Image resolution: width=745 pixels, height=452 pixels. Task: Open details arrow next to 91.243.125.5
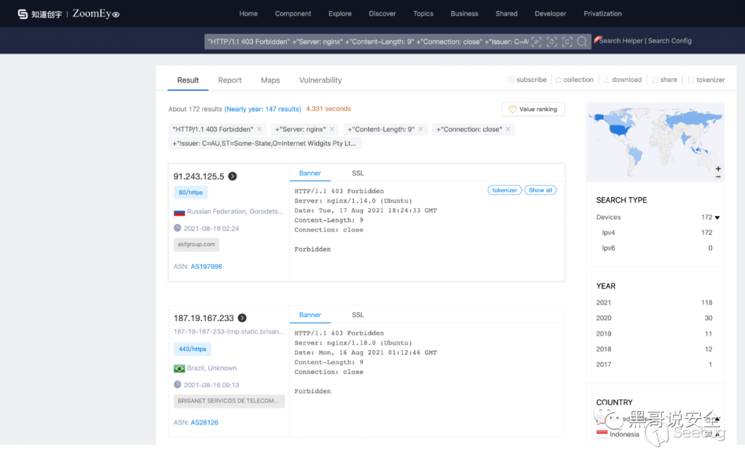click(232, 176)
